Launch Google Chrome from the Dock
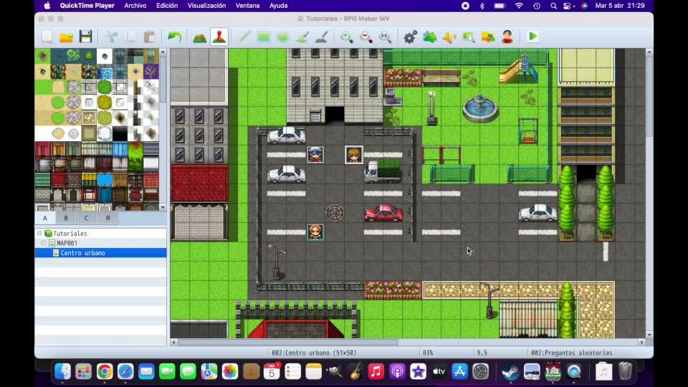688x387 pixels. click(x=105, y=372)
